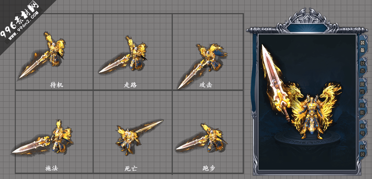Select the 死亡 death sprite preview
Image resolution: width=372 pixels, height=179 pixels.
139,137
